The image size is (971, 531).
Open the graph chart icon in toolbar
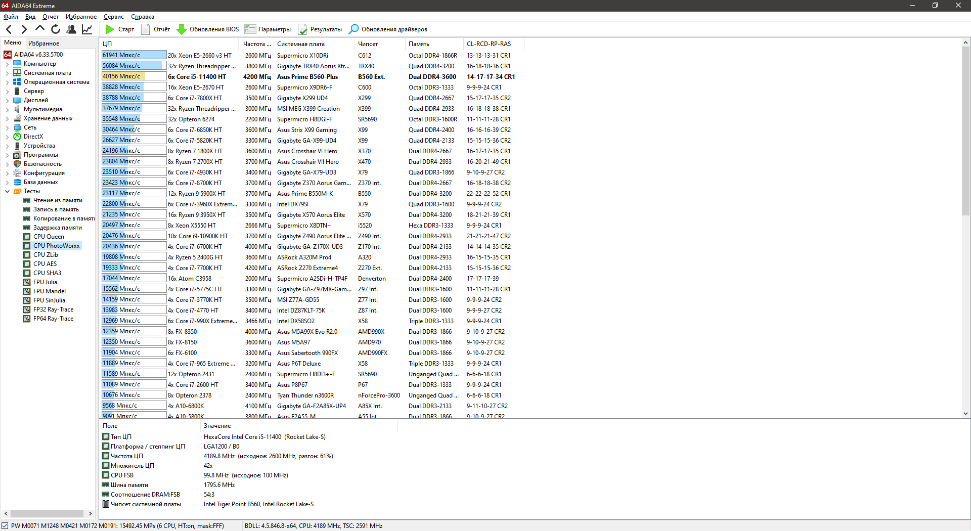point(87,29)
